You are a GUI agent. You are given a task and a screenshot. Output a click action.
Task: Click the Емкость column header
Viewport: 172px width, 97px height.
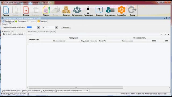coord(94,41)
